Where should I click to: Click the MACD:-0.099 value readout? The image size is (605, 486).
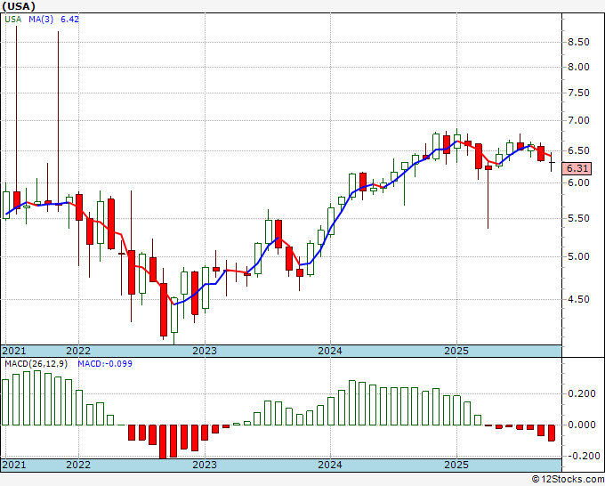pyautogui.click(x=105, y=364)
